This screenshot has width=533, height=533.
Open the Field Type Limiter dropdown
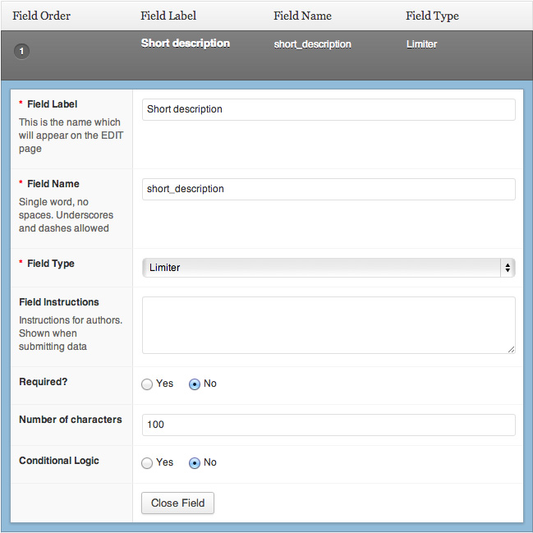point(329,268)
